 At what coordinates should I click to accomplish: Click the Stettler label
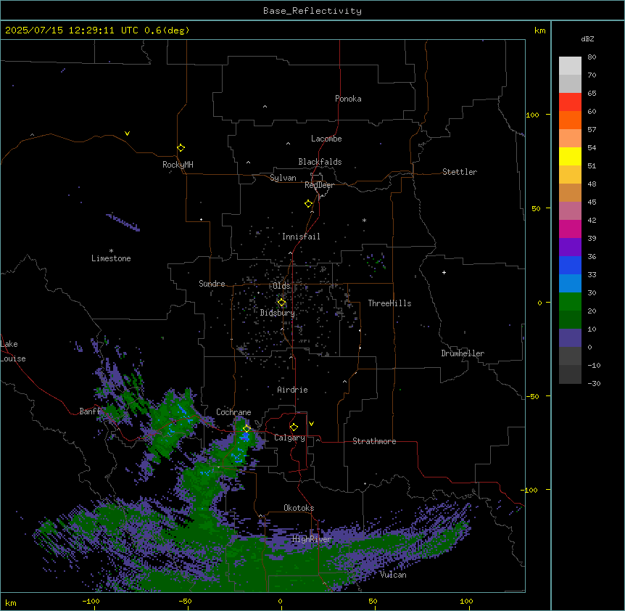click(x=460, y=172)
